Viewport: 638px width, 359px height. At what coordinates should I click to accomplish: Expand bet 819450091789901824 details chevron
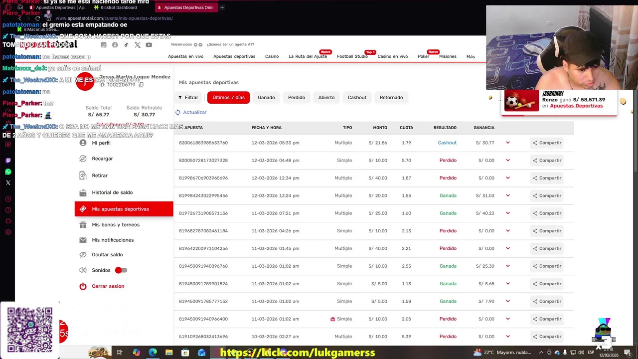(x=508, y=284)
